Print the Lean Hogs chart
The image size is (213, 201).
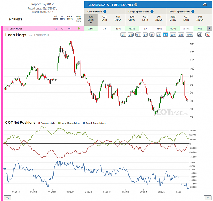tap(200, 35)
